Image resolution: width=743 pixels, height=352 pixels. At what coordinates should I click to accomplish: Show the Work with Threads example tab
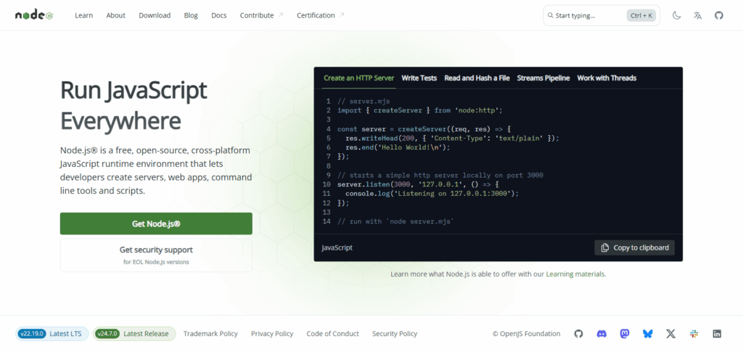(607, 78)
